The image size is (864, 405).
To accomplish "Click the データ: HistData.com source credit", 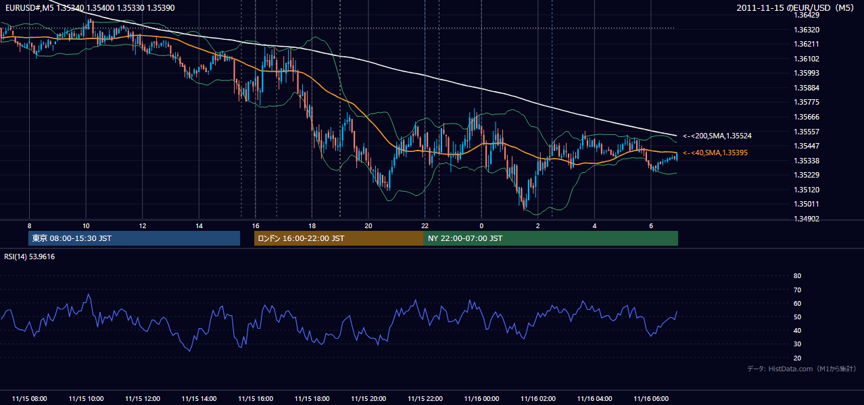I will tap(802, 369).
